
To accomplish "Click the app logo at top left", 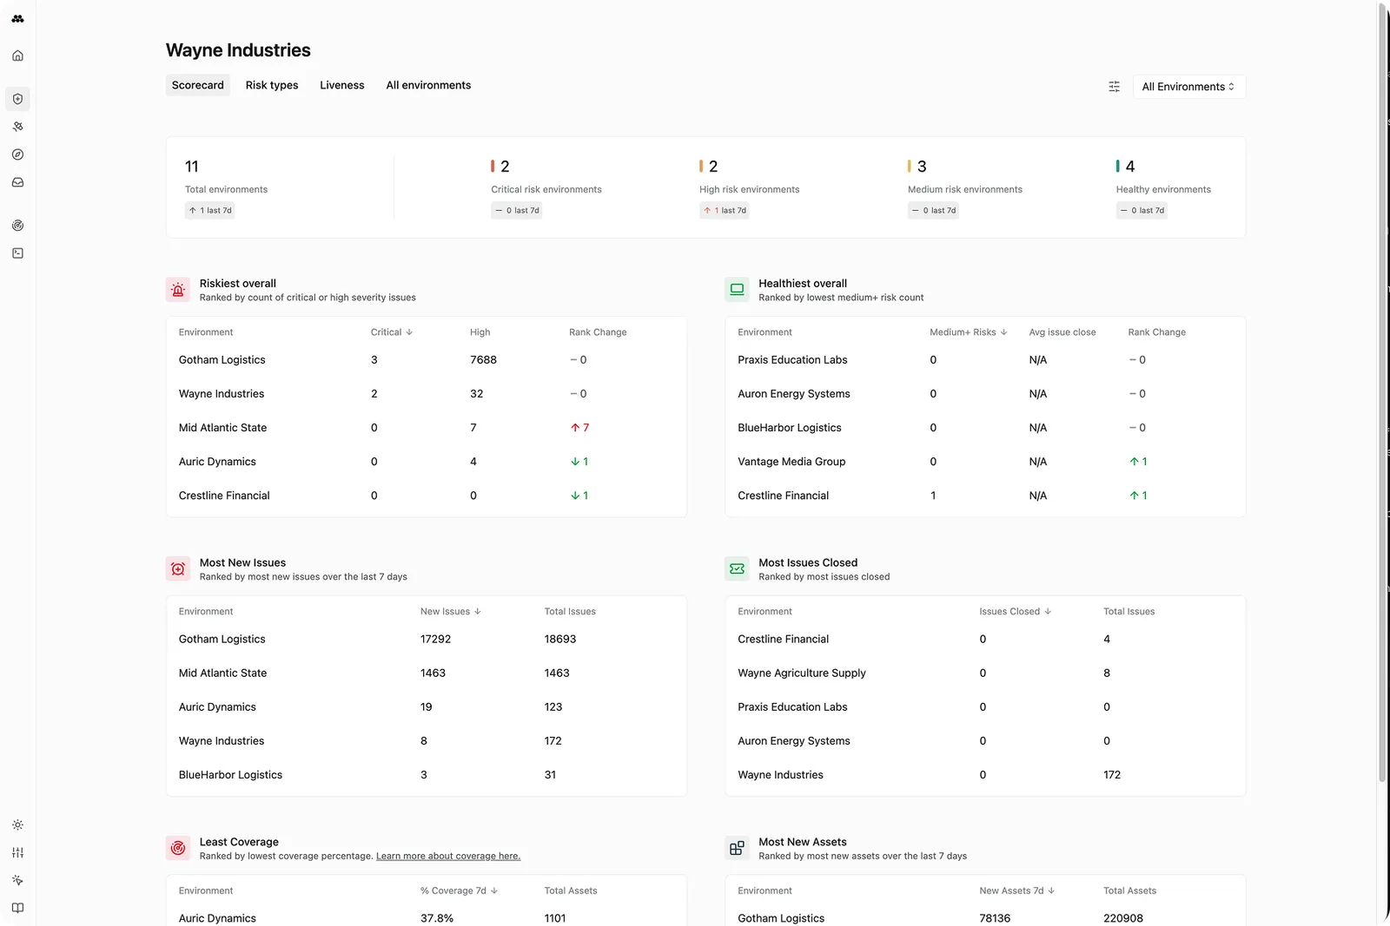I will point(17,18).
